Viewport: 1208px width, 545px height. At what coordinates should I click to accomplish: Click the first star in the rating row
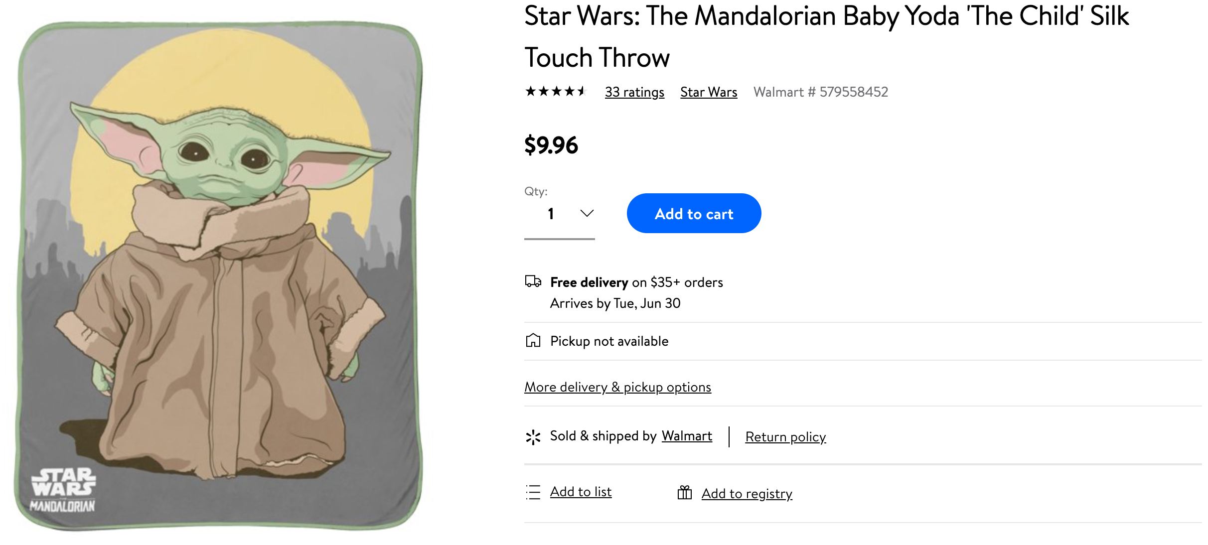coord(531,92)
